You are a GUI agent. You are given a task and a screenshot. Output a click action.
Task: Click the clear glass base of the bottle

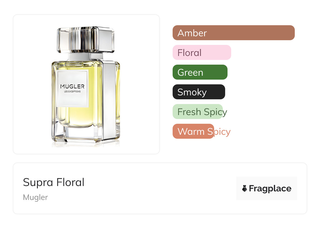click(76, 135)
